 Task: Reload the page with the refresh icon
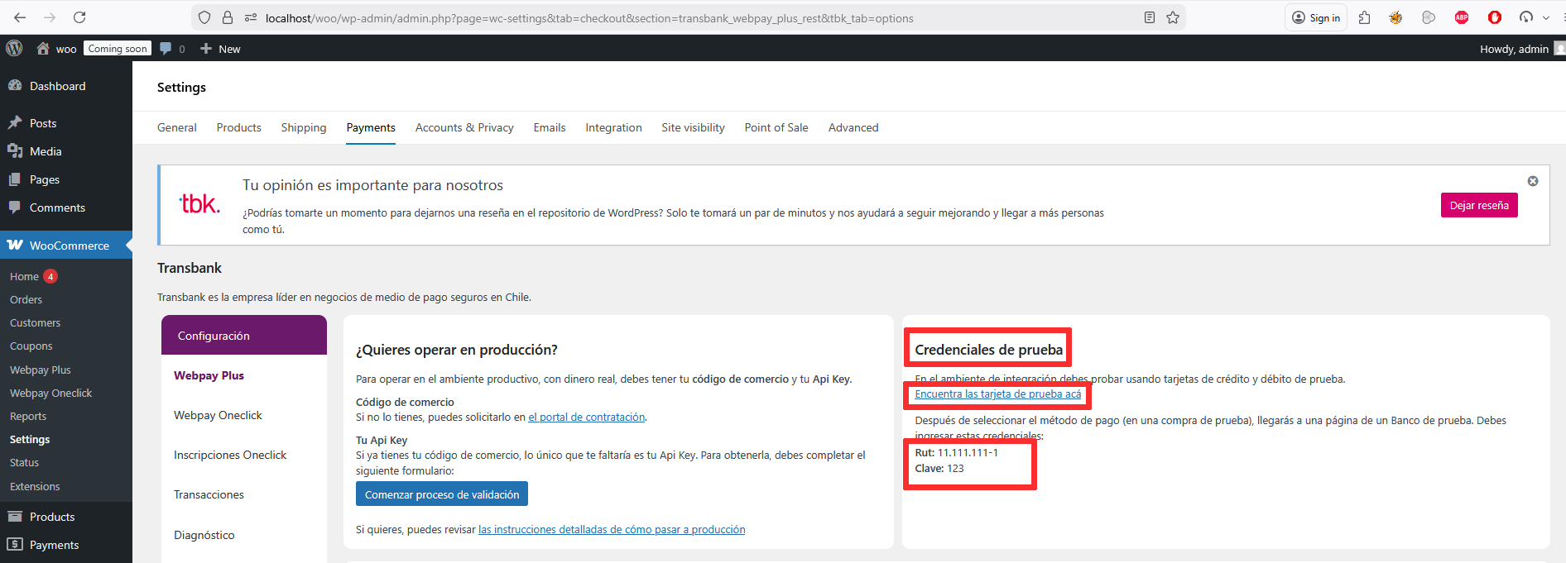click(x=79, y=17)
